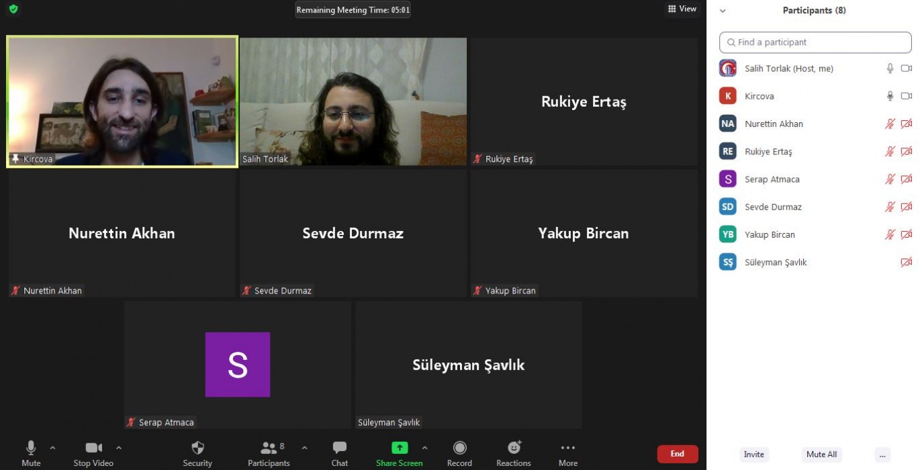Click the Mute All button
Screen dimensions: 922x470
point(822,455)
